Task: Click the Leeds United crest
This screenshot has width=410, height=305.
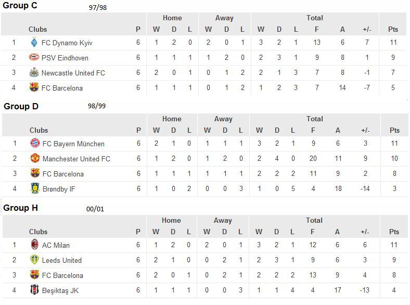Action: (34, 260)
